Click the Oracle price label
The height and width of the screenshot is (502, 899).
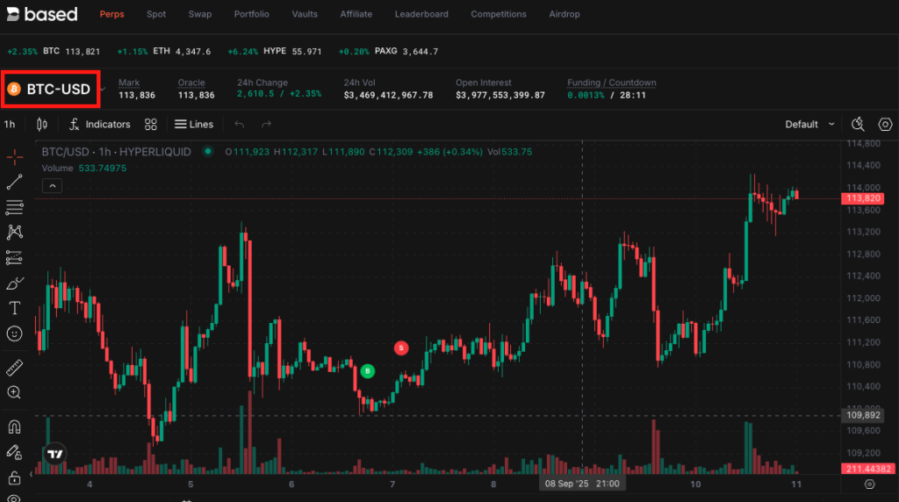191,82
